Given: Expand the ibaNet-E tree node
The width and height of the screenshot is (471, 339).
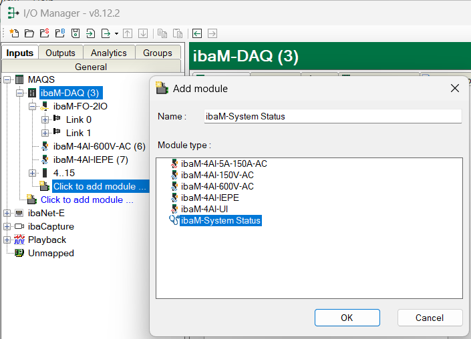Looking at the screenshot, I should coord(7,213).
